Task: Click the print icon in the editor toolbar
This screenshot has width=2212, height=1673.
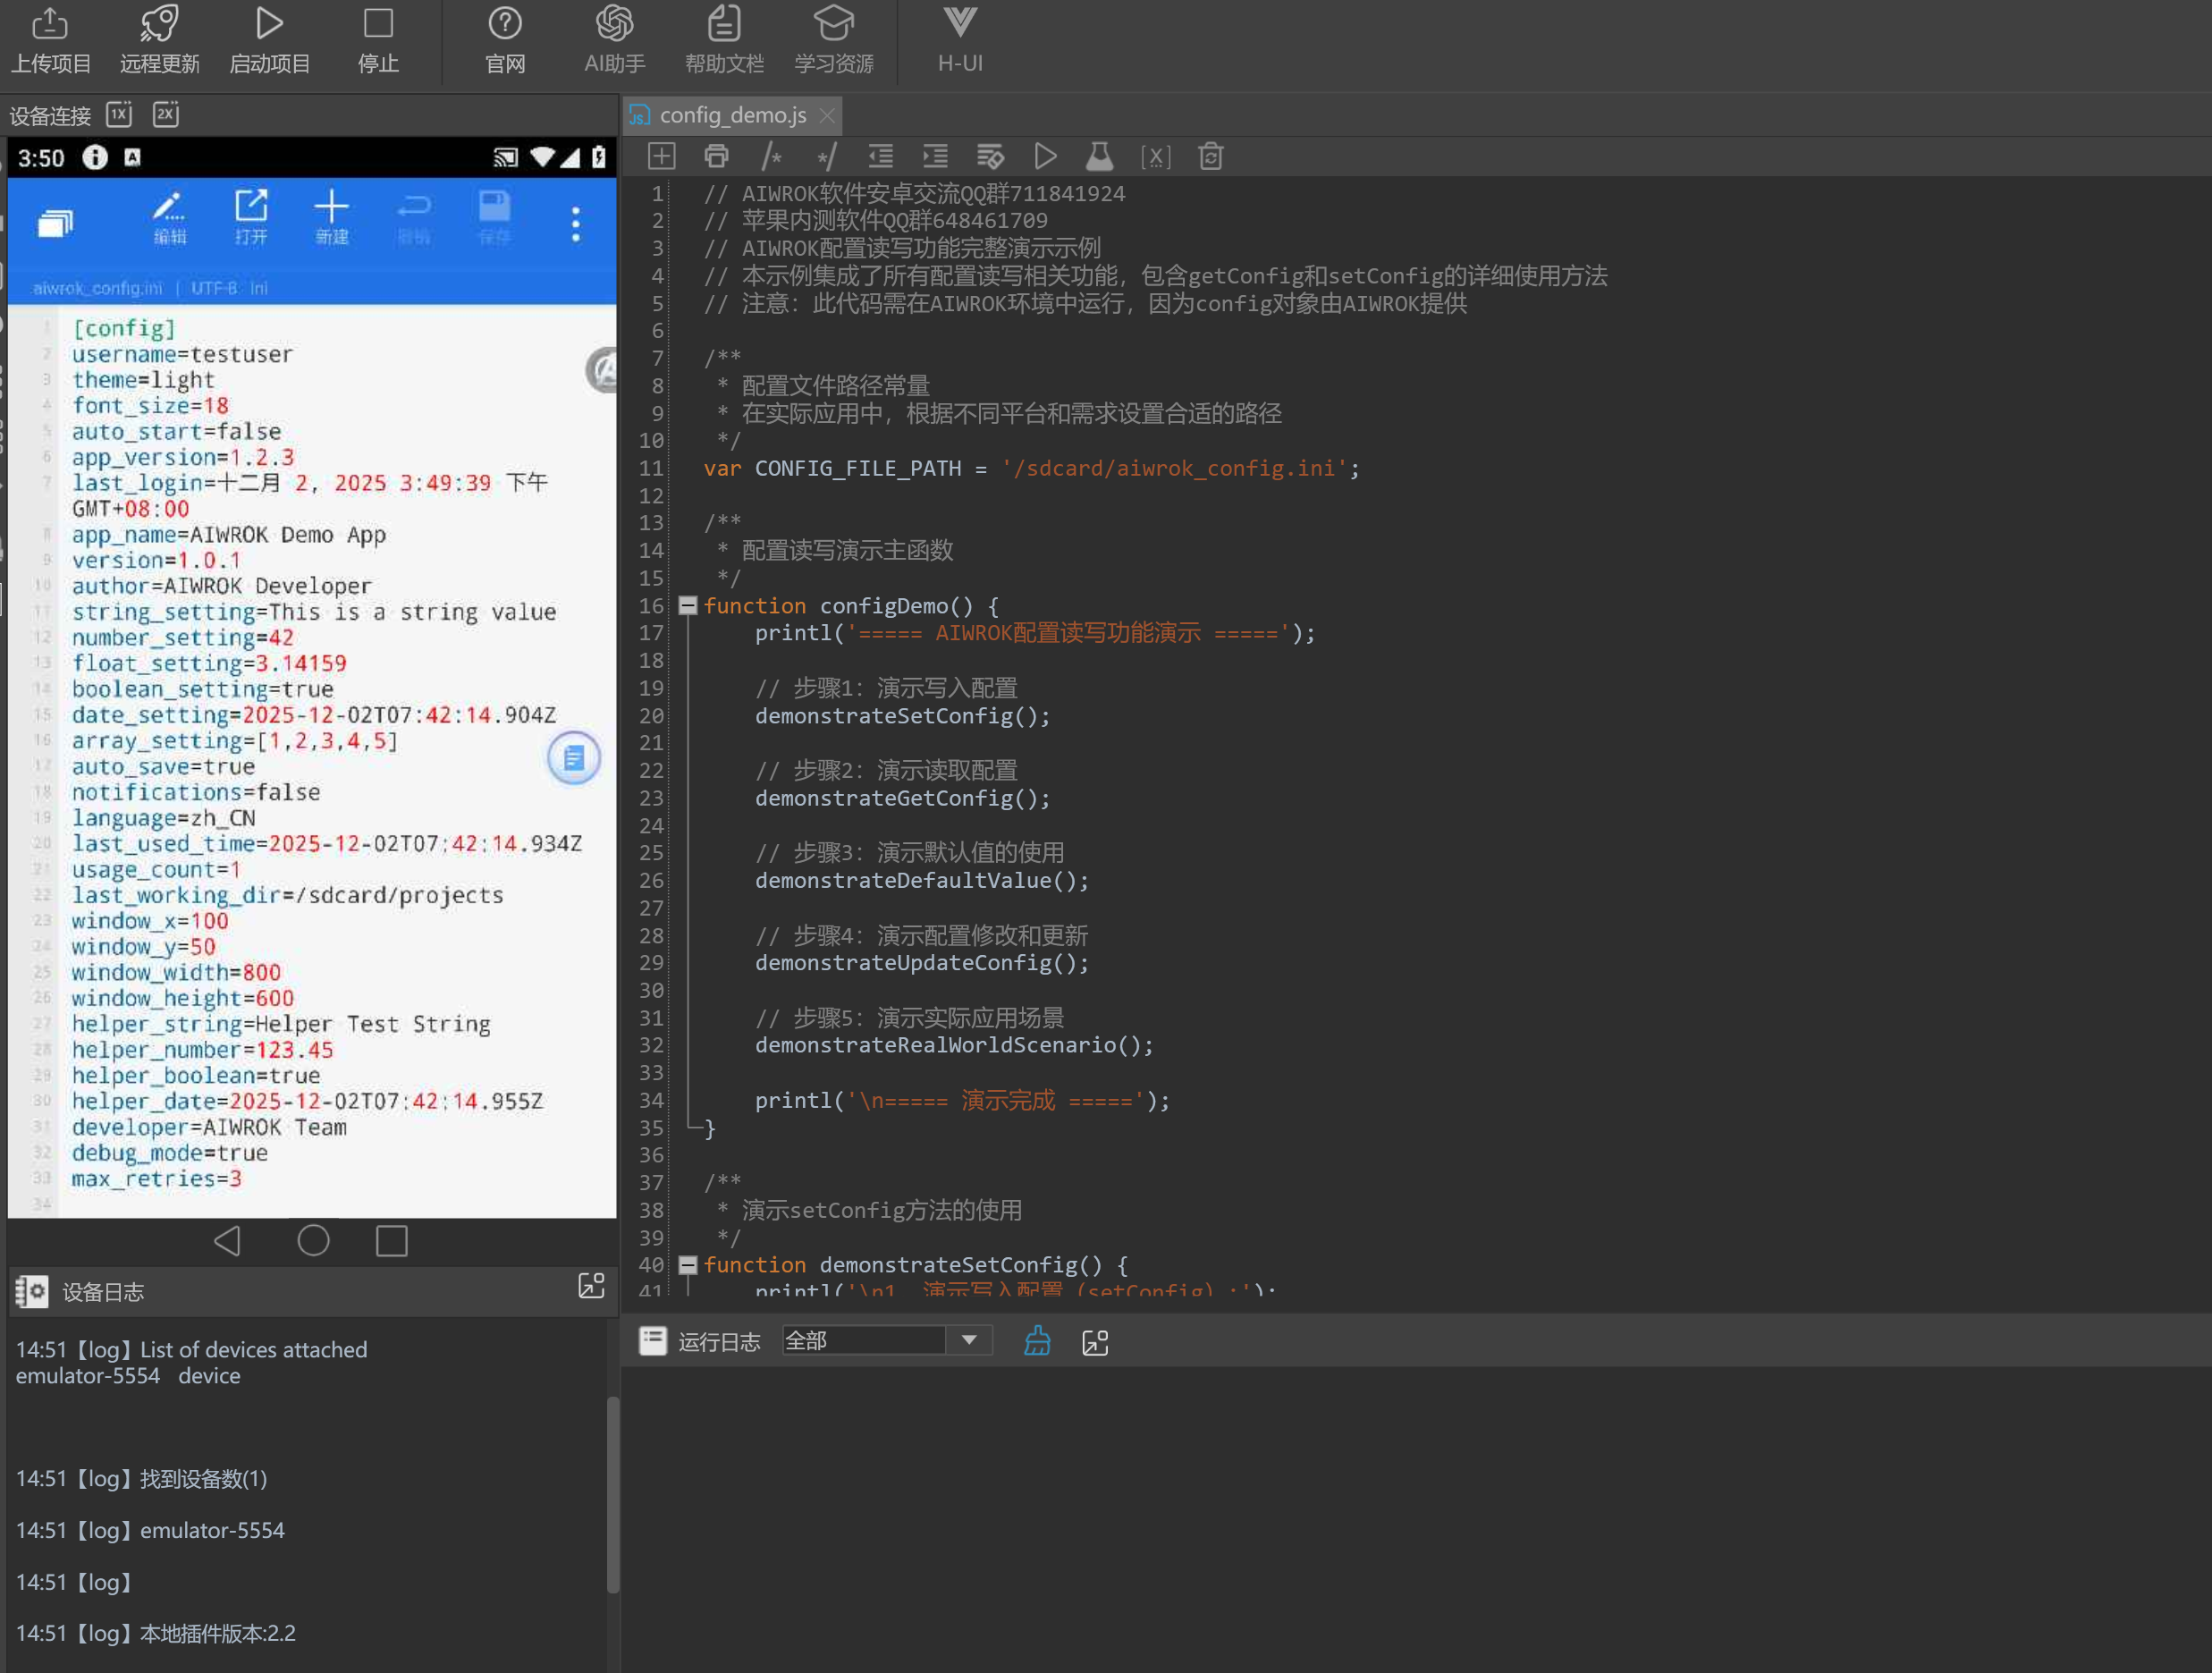Action: point(716,157)
